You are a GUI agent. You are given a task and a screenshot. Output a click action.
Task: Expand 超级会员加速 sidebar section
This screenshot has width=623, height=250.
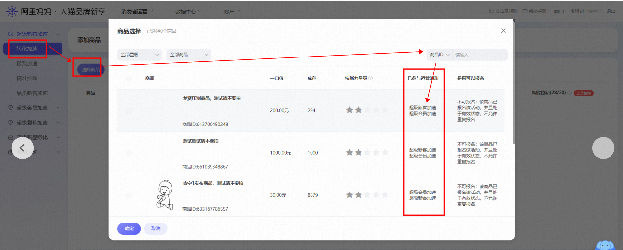click(58, 108)
